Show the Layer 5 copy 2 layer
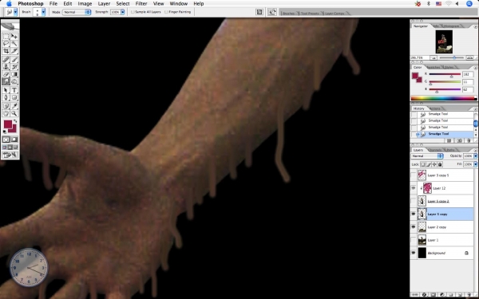 [x=414, y=201]
